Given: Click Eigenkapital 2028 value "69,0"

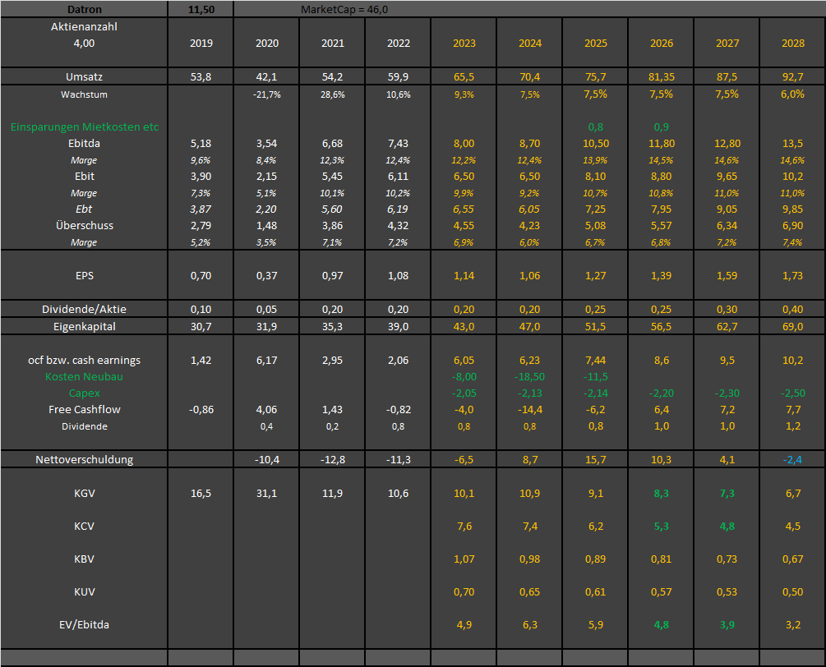Looking at the screenshot, I should 793,326.
